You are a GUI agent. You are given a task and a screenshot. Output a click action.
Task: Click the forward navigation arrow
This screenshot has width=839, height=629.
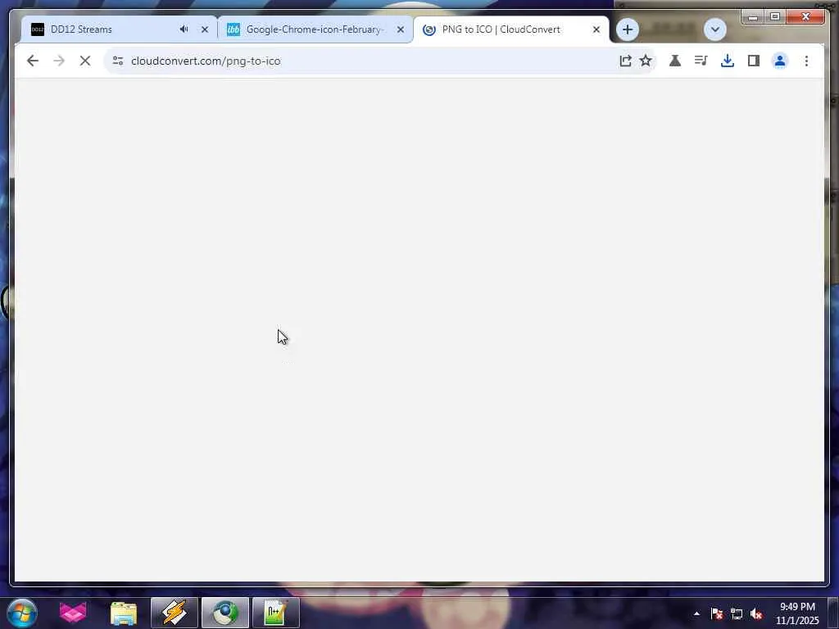[59, 61]
